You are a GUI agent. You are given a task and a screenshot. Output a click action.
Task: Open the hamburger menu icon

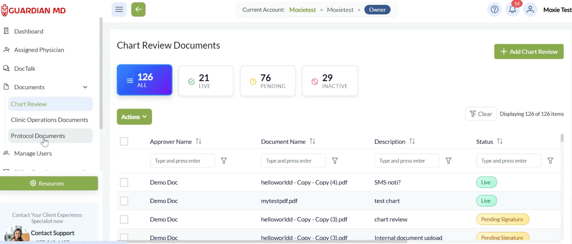pyautogui.click(x=119, y=9)
